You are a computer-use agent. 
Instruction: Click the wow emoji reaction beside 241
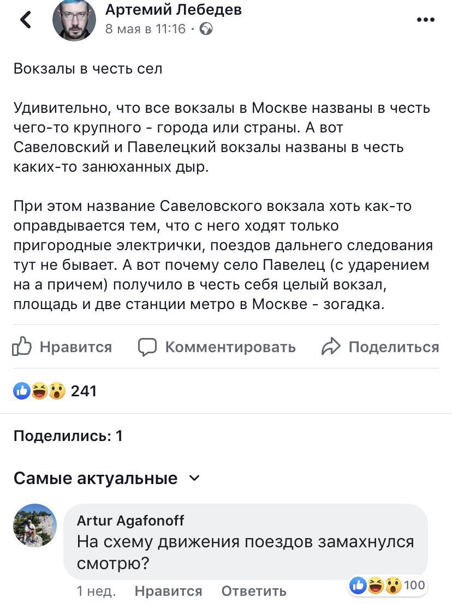click(x=56, y=390)
